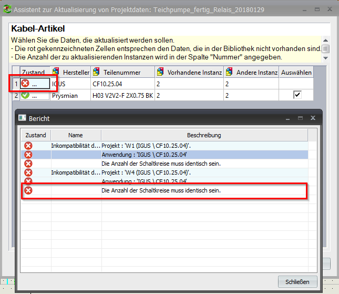
Task: Click the Andere Instanz column header icon
Action: [x=229, y=72]
